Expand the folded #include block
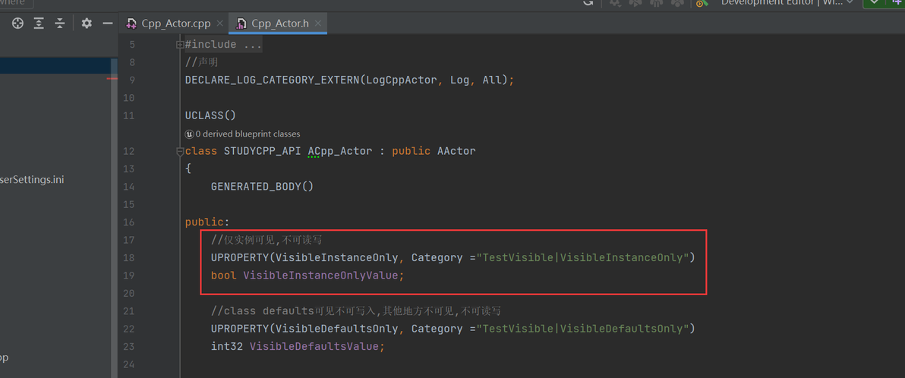 180,45
